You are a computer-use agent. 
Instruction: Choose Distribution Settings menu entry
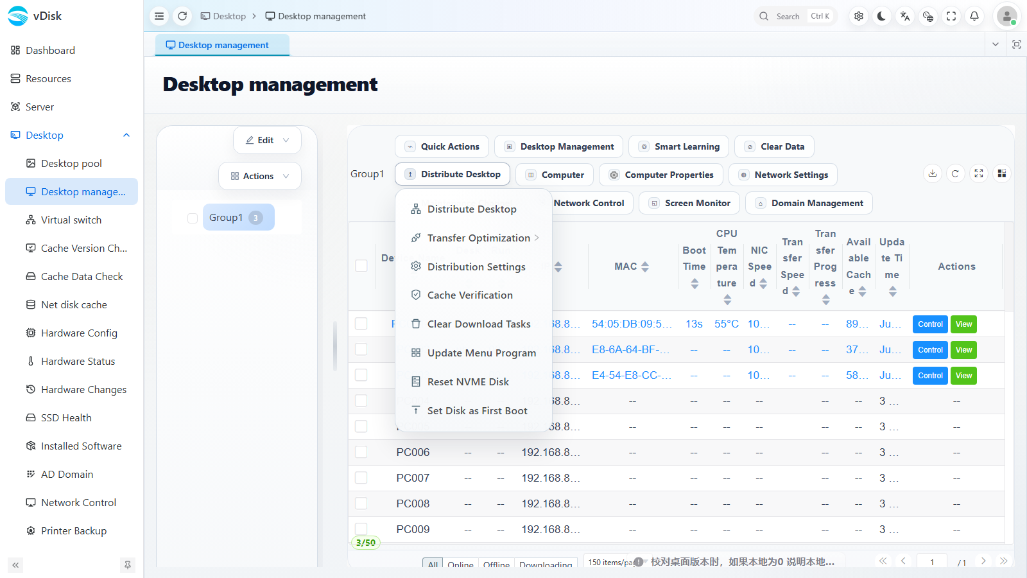[x=474, y=267]
